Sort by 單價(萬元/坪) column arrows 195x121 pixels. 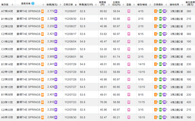pos(96,5)
